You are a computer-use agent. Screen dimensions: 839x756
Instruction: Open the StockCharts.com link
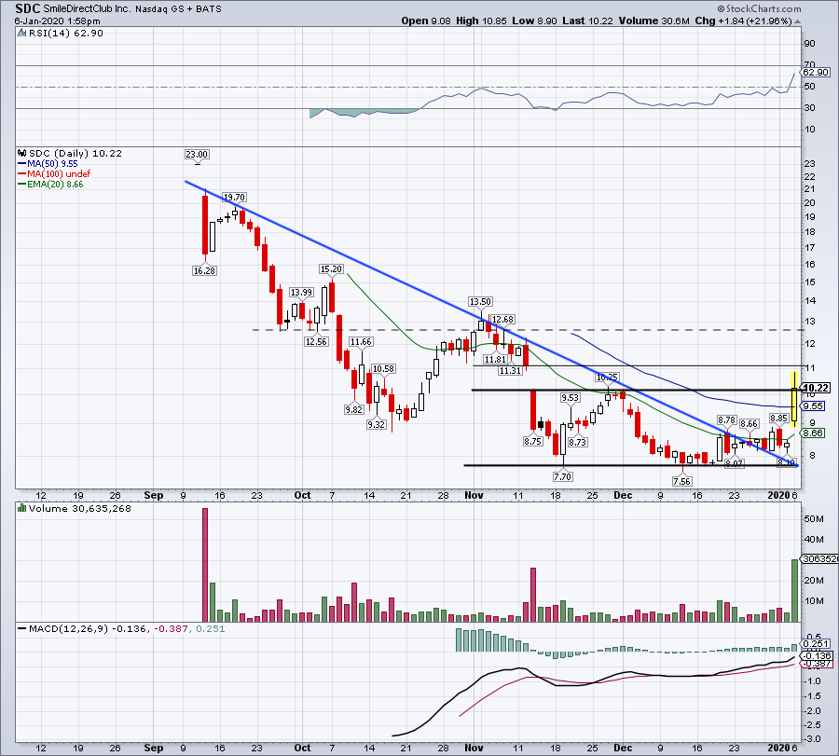pos(763,8)
